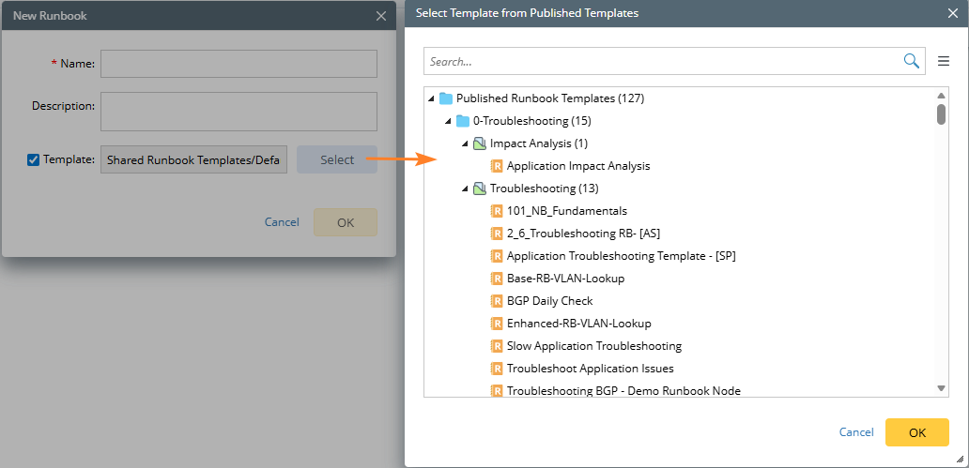Viewport: 969px width, 468px height.
Task: Collapse the Published Runbook Templates root node
Action: (431, 98)
